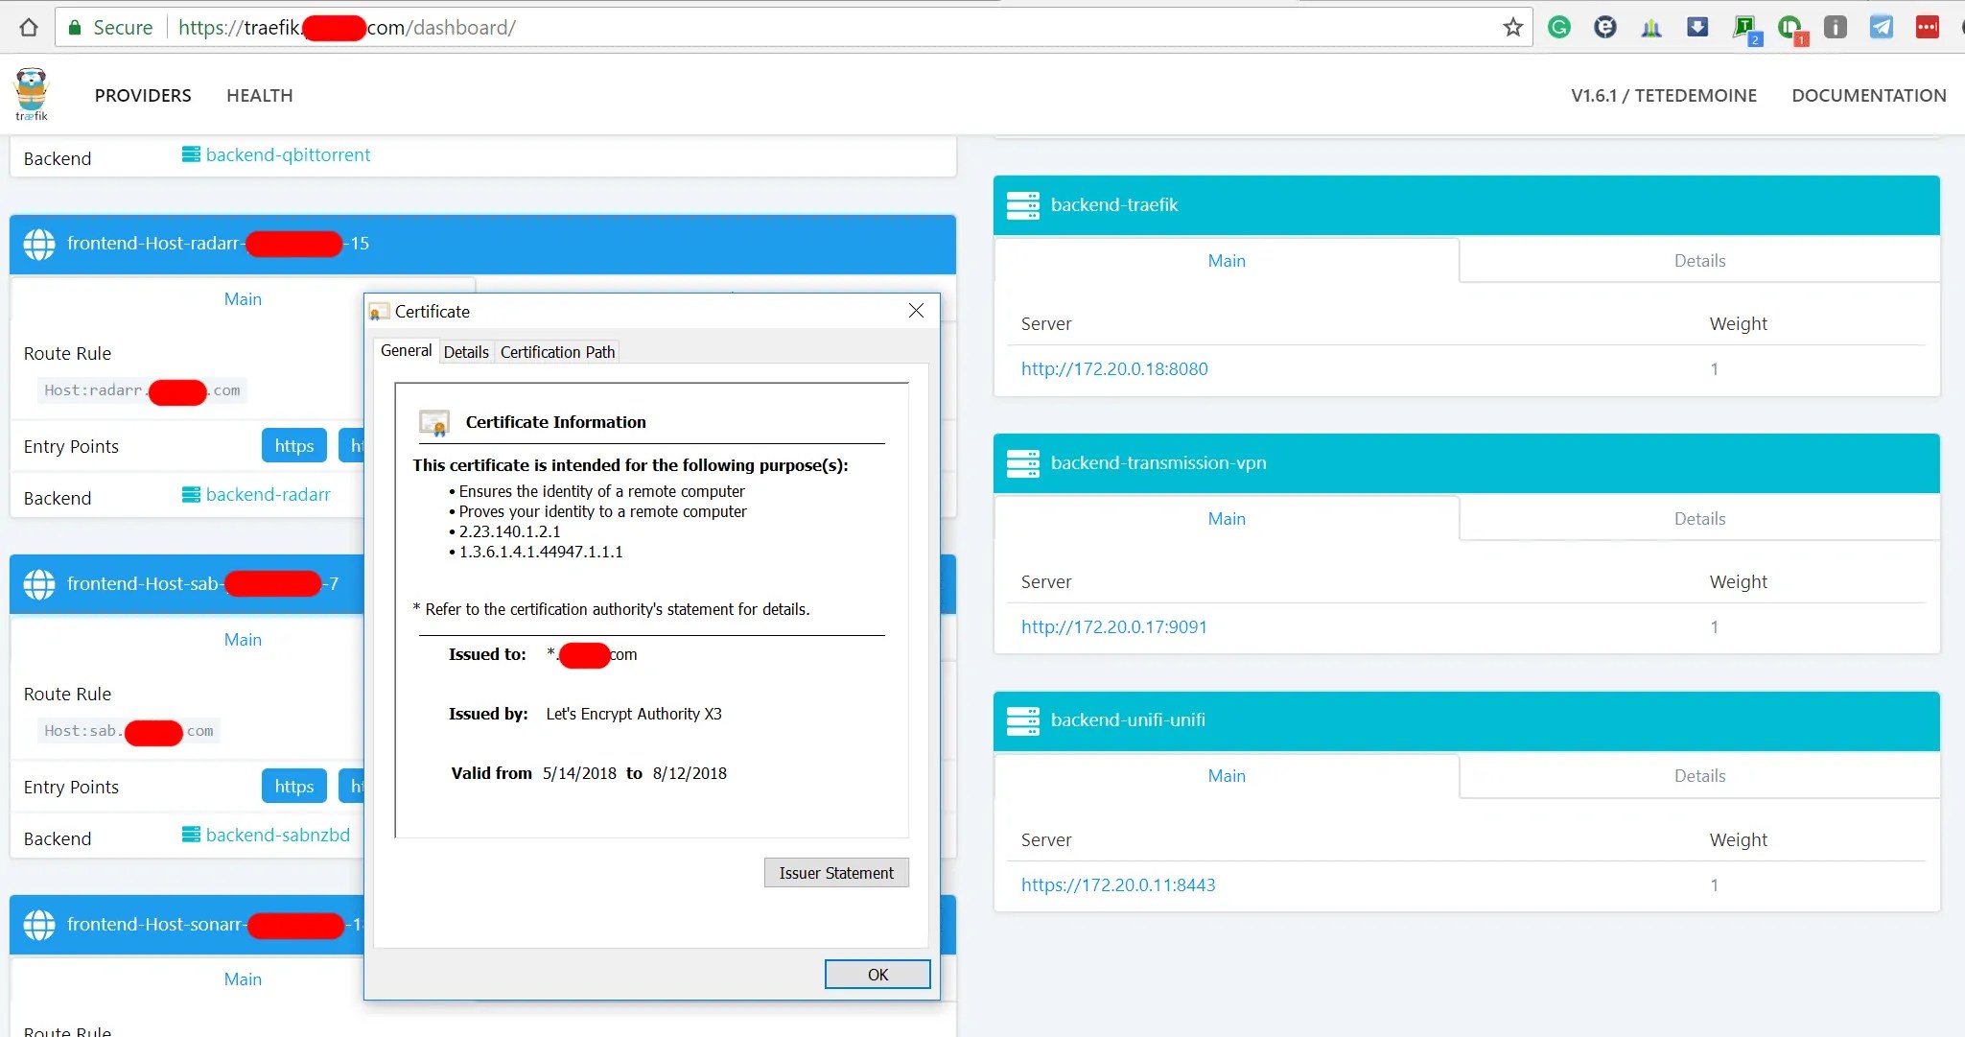Click the server icon beside backend-qbittorrent

click(191, 154)
